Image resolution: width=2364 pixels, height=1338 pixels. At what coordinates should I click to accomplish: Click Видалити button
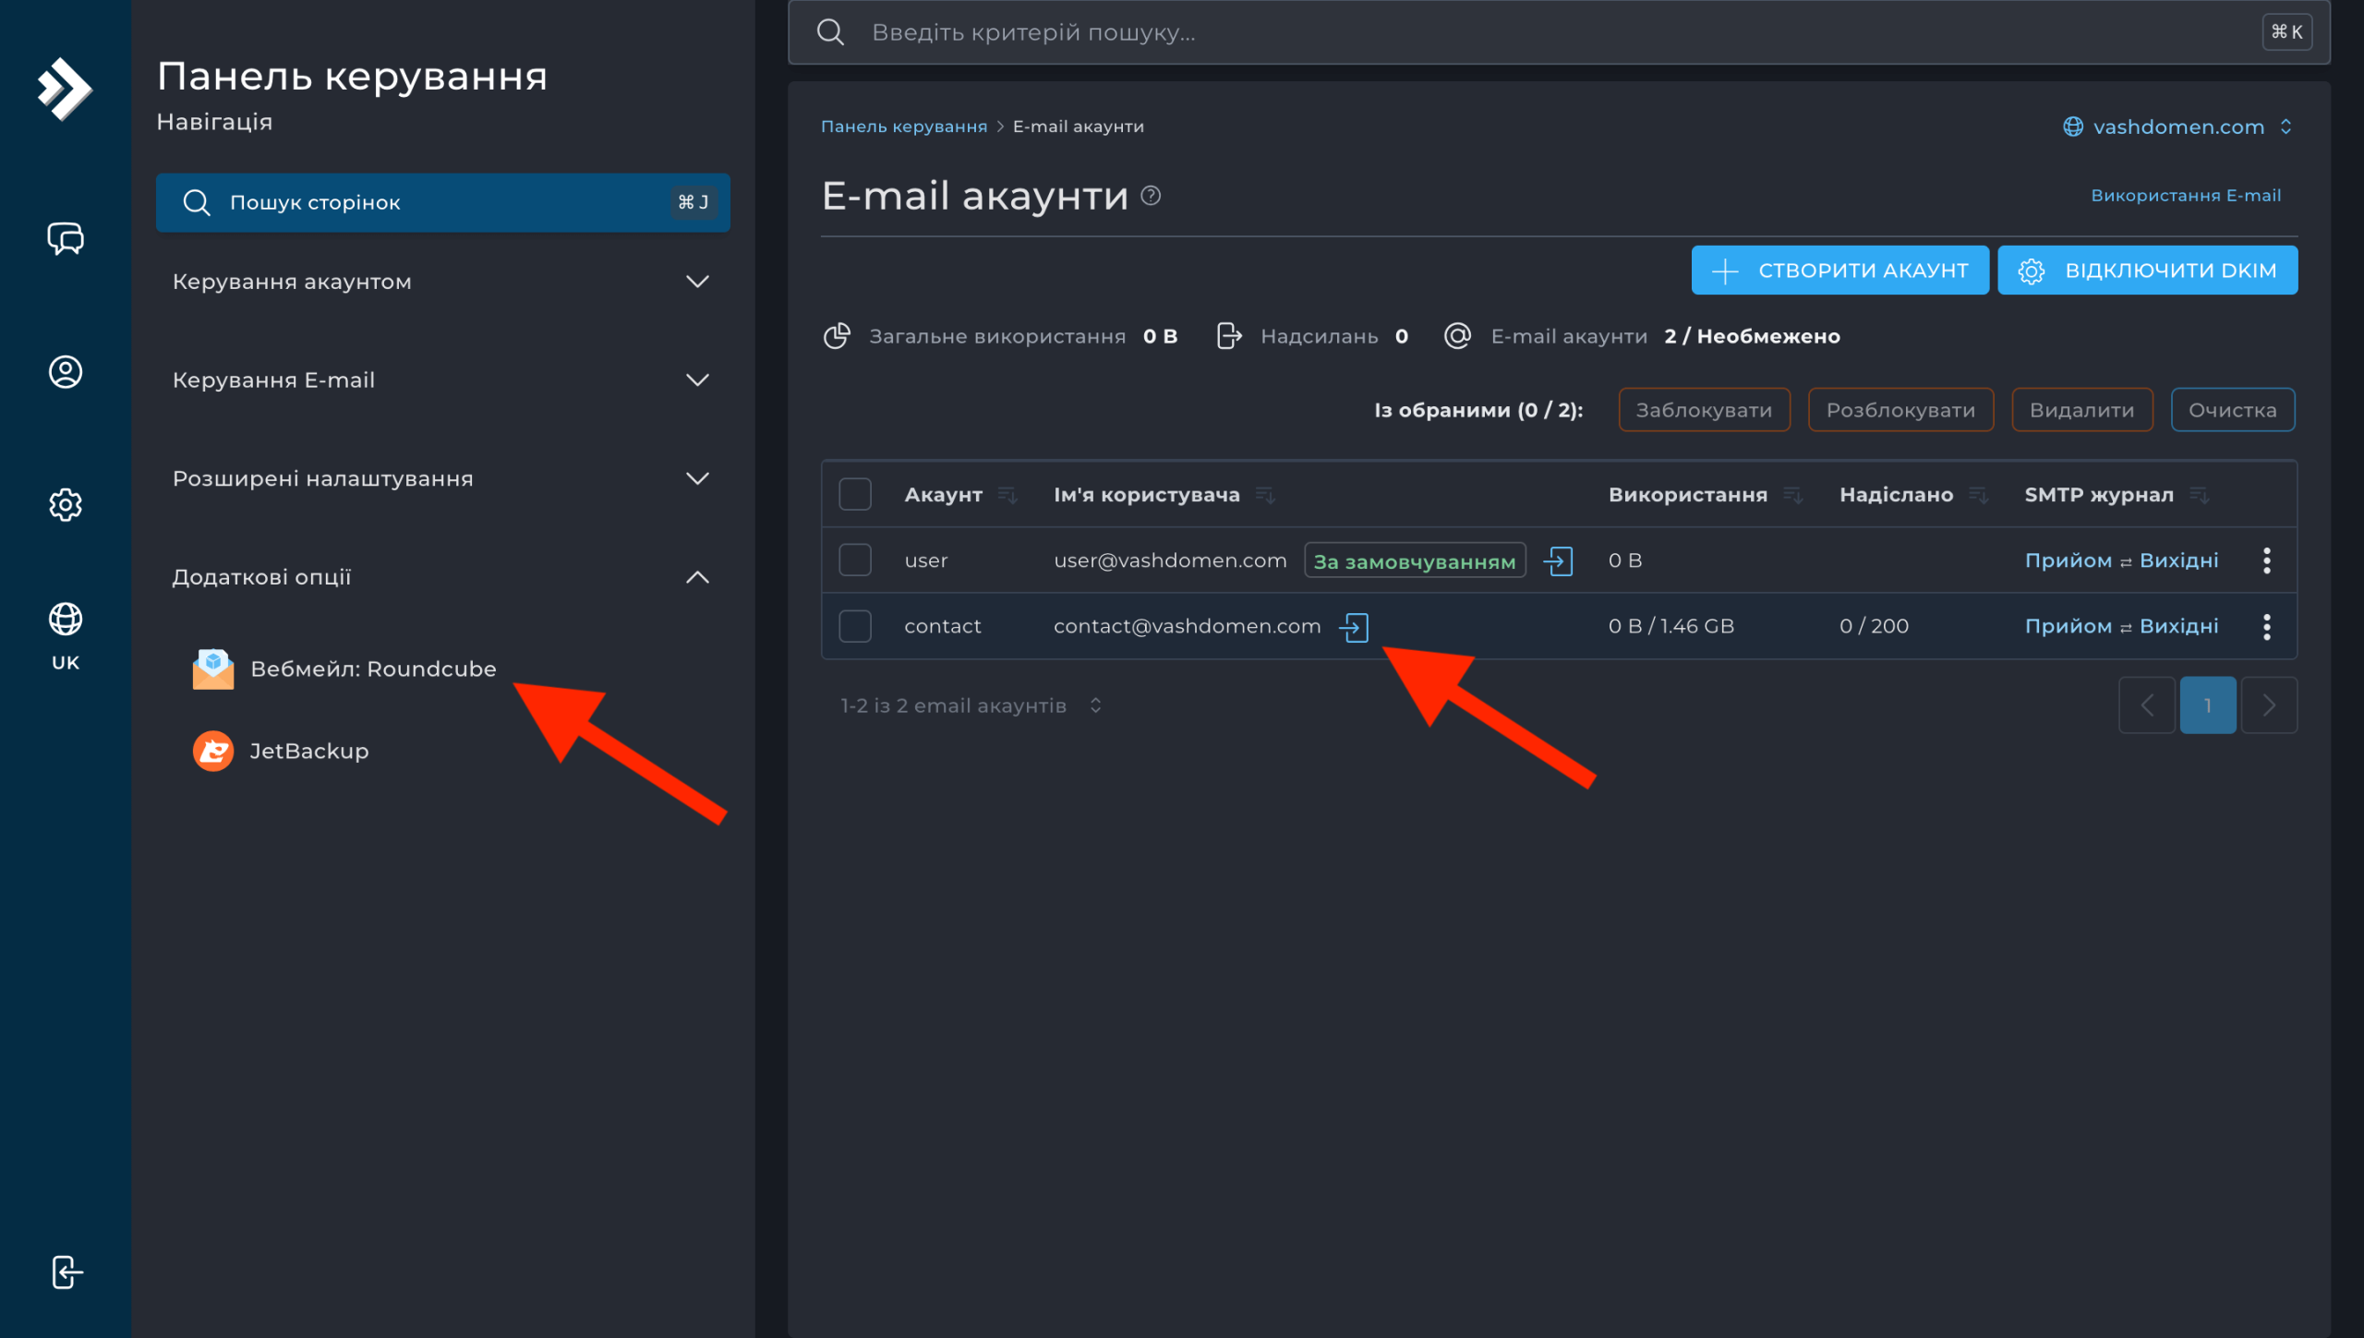coord(2082,410)
